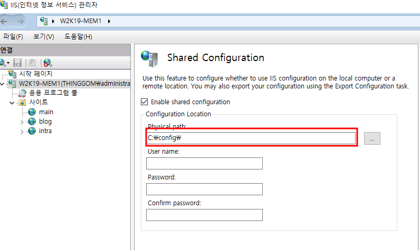The image size is (420, 250).
Task: Select the 사이트 folder
Action: click(x=39, y=102)
